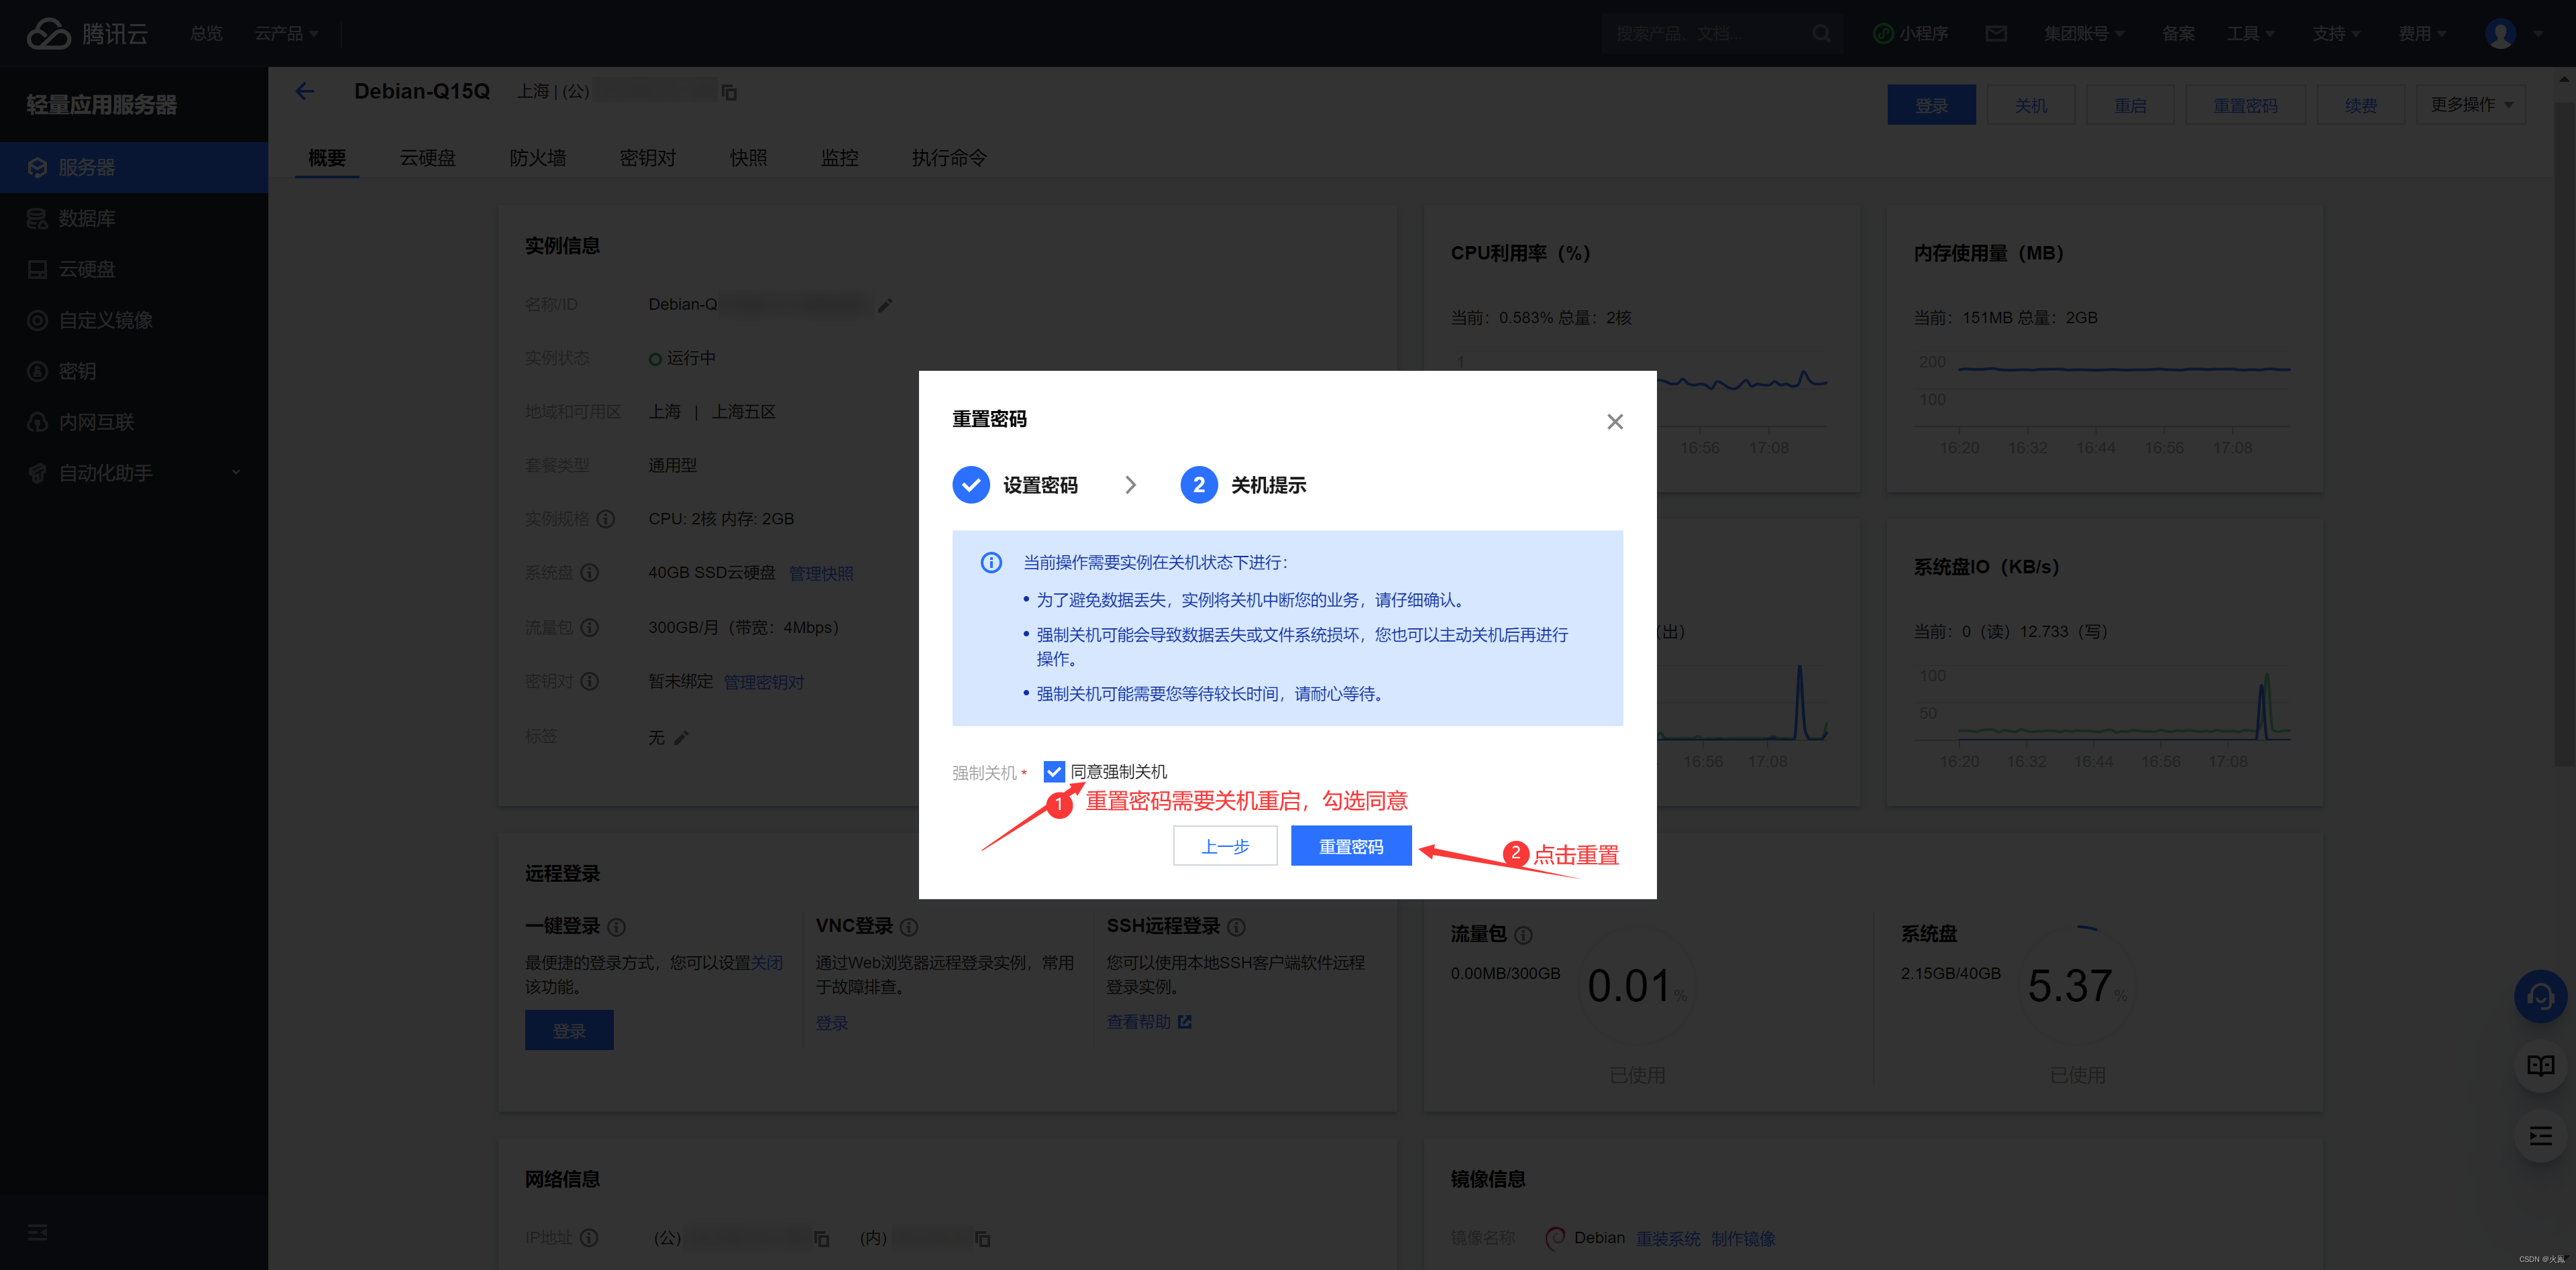Select 云硬盘 in the sidebar
The width and height of the screenshot is (2576, 1270).
(x=134, y=269)
